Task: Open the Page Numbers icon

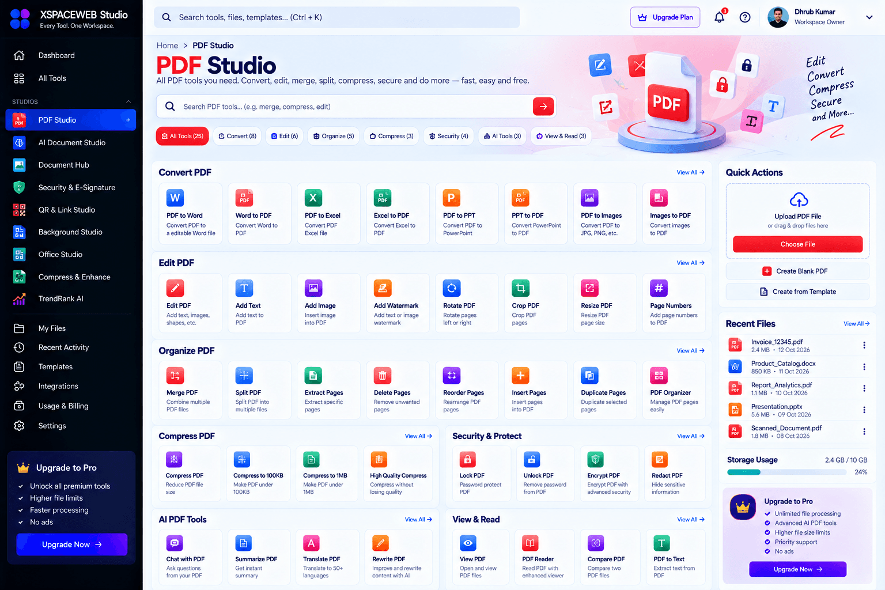Action: click(x=659, y=288)
